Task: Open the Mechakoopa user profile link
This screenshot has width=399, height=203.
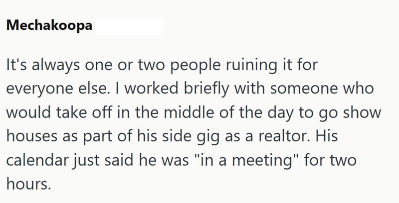Action: click(49, 26)
